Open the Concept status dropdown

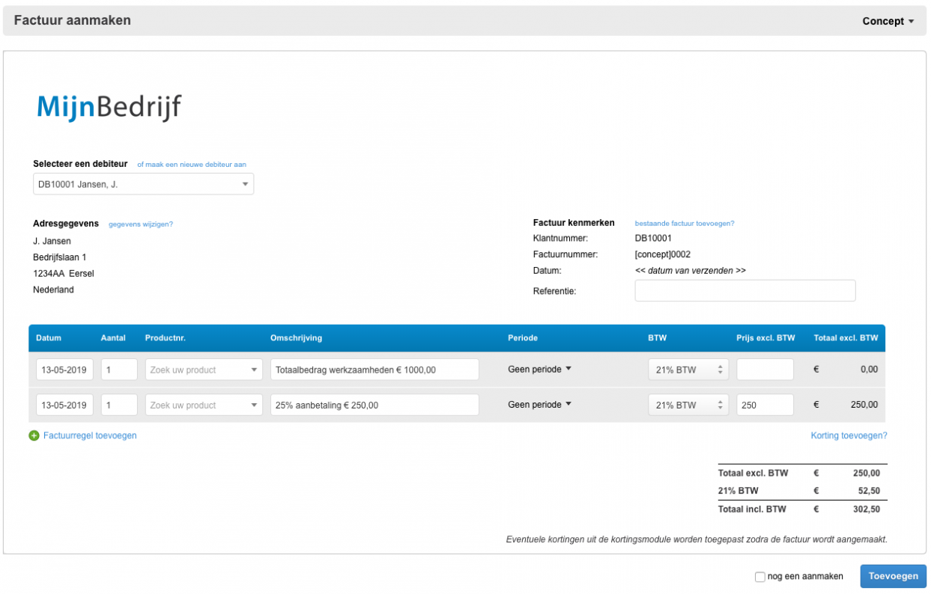tap(888, 21)
